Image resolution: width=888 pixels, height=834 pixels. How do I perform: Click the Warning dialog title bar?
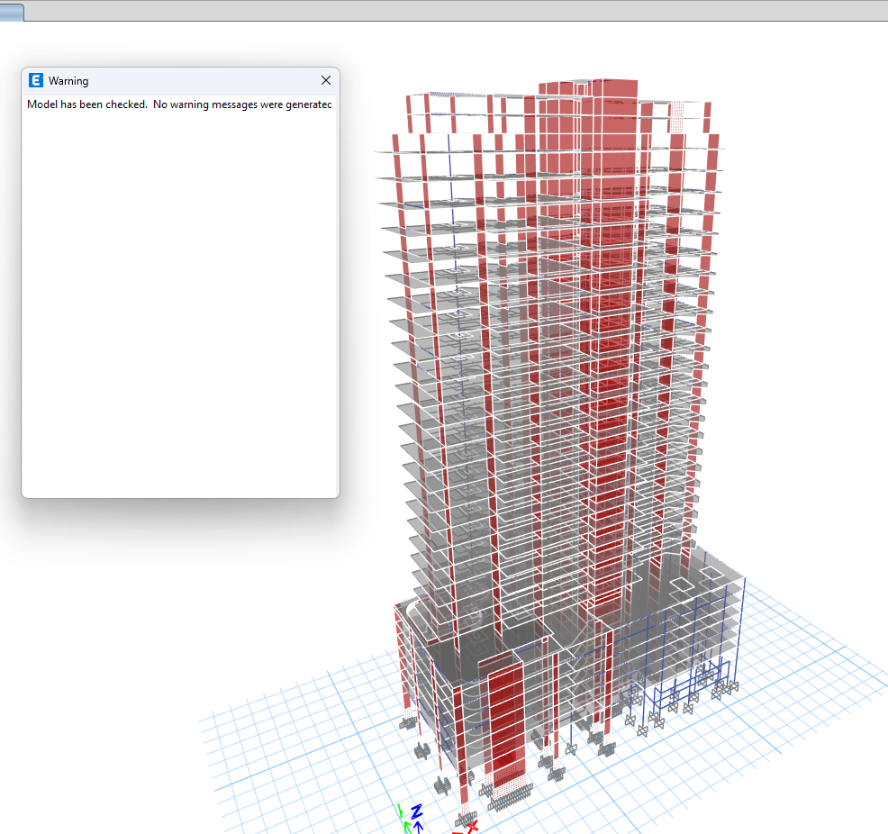(x=180, y=81)
